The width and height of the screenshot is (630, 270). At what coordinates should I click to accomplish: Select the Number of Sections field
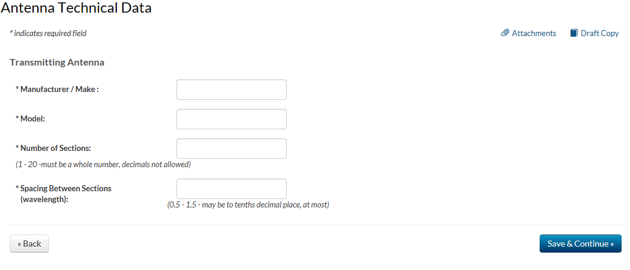click(231, 149)
